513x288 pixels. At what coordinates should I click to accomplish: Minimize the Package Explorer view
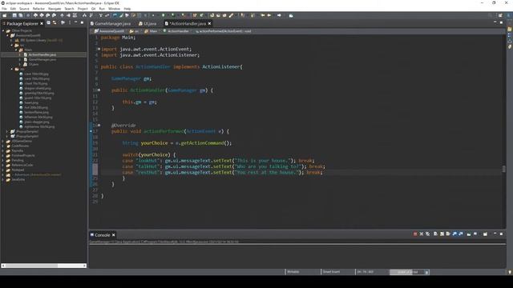75,22
